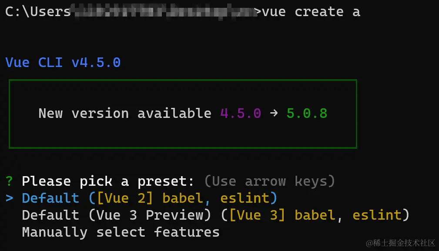Click the green question mark prompt icon

pos(10,181)
